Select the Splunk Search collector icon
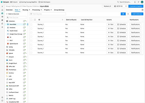 click(8, 44)
